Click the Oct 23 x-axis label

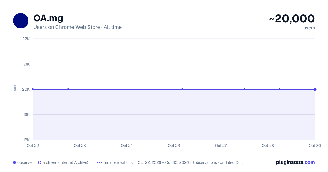(80, 146)
